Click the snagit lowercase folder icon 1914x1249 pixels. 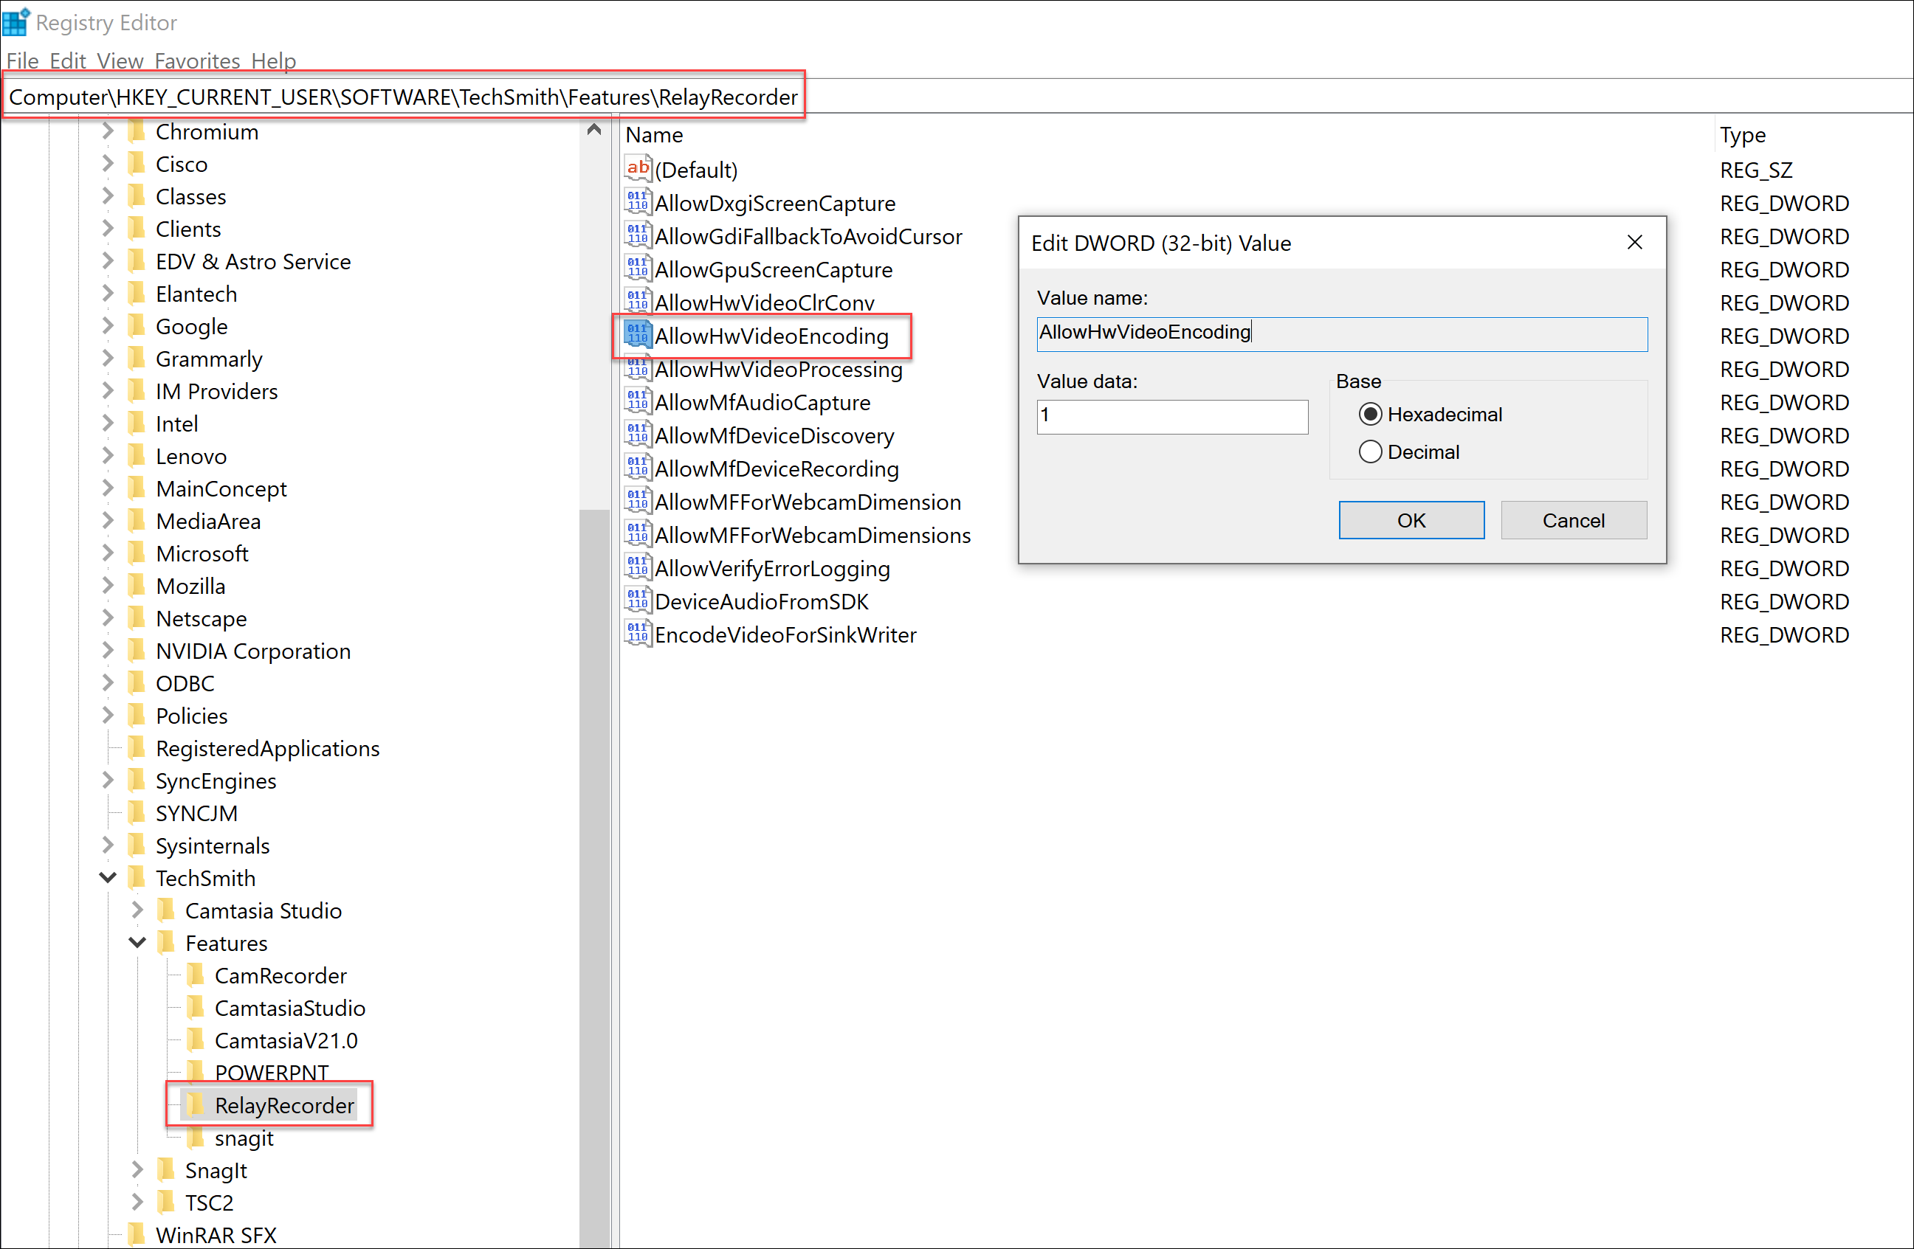[x=196, y=1136]
